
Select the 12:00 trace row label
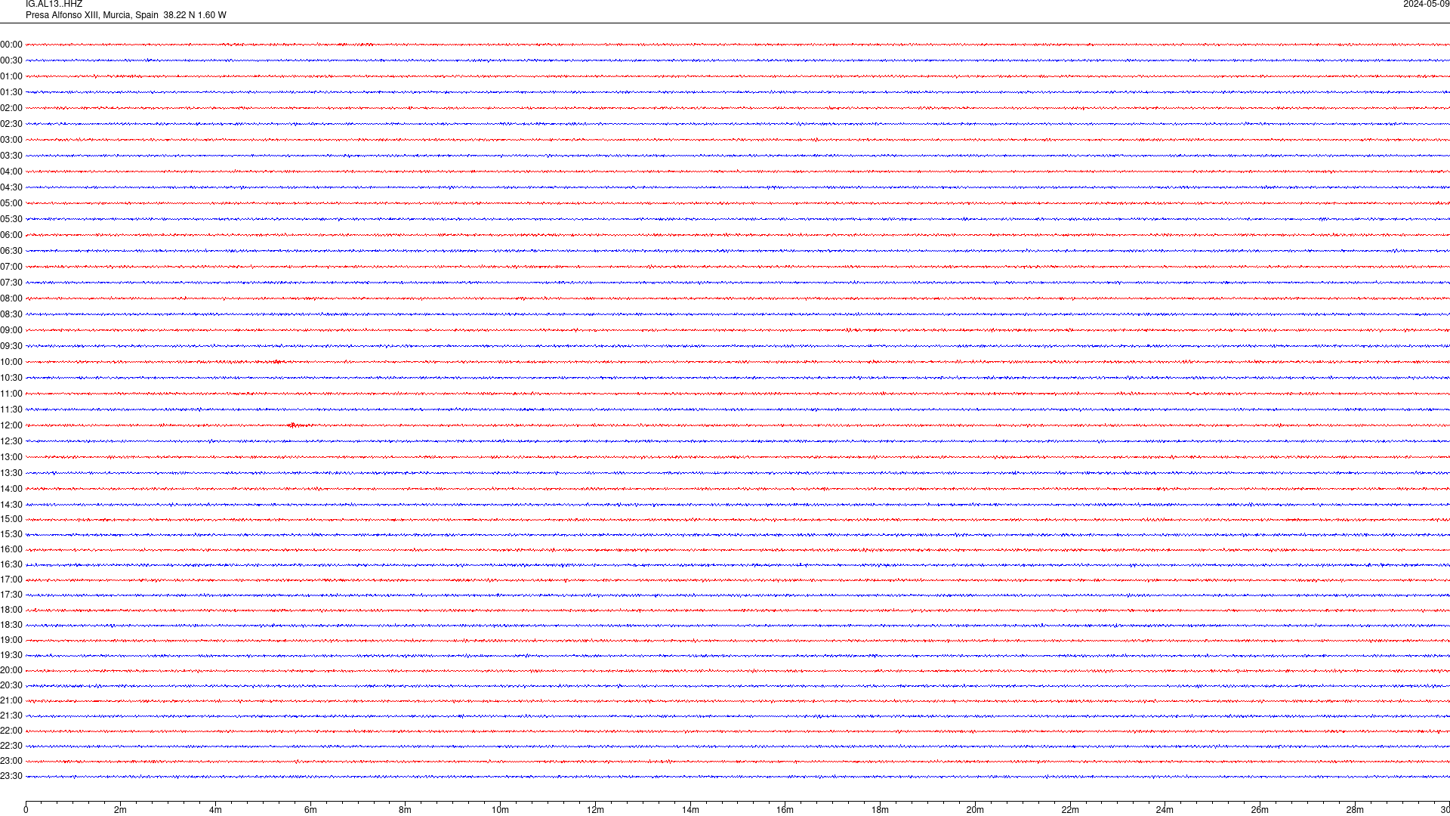click(11, 425)
